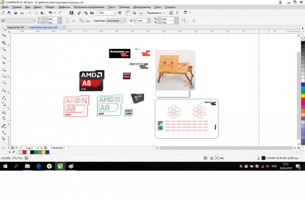Image resolution: width=305 pixels, height=200 pixels.
Task: Open the Text (Текст) menu
Action: pyautogui.click(x=112, y=7)
